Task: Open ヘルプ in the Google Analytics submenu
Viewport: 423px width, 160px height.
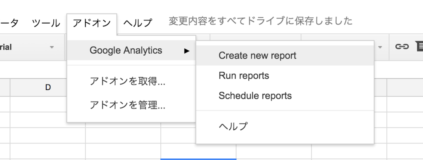Action: pos(285,126)
